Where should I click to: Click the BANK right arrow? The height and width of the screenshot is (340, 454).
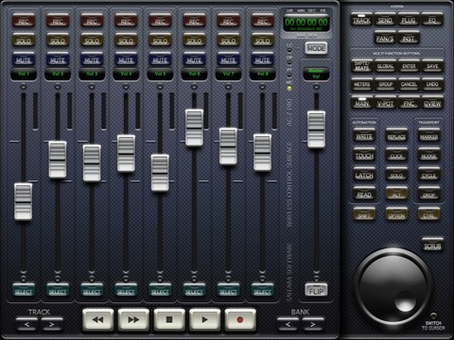313,324
